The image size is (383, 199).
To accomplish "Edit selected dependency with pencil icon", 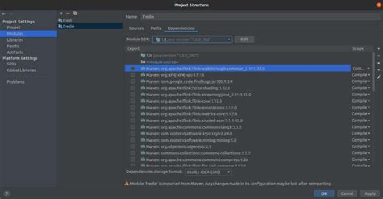I will click(379, 77).
